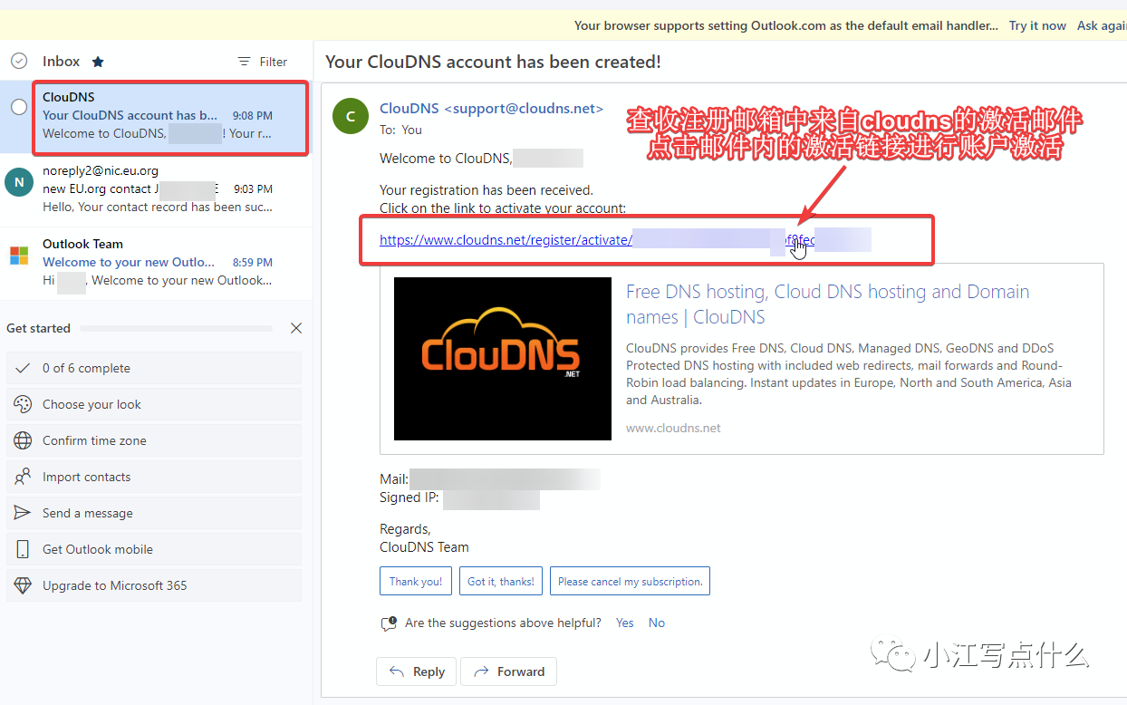Click Try it now in the banner
Viewport: 1127px width, 705px height.
(x=1037, y=25)
